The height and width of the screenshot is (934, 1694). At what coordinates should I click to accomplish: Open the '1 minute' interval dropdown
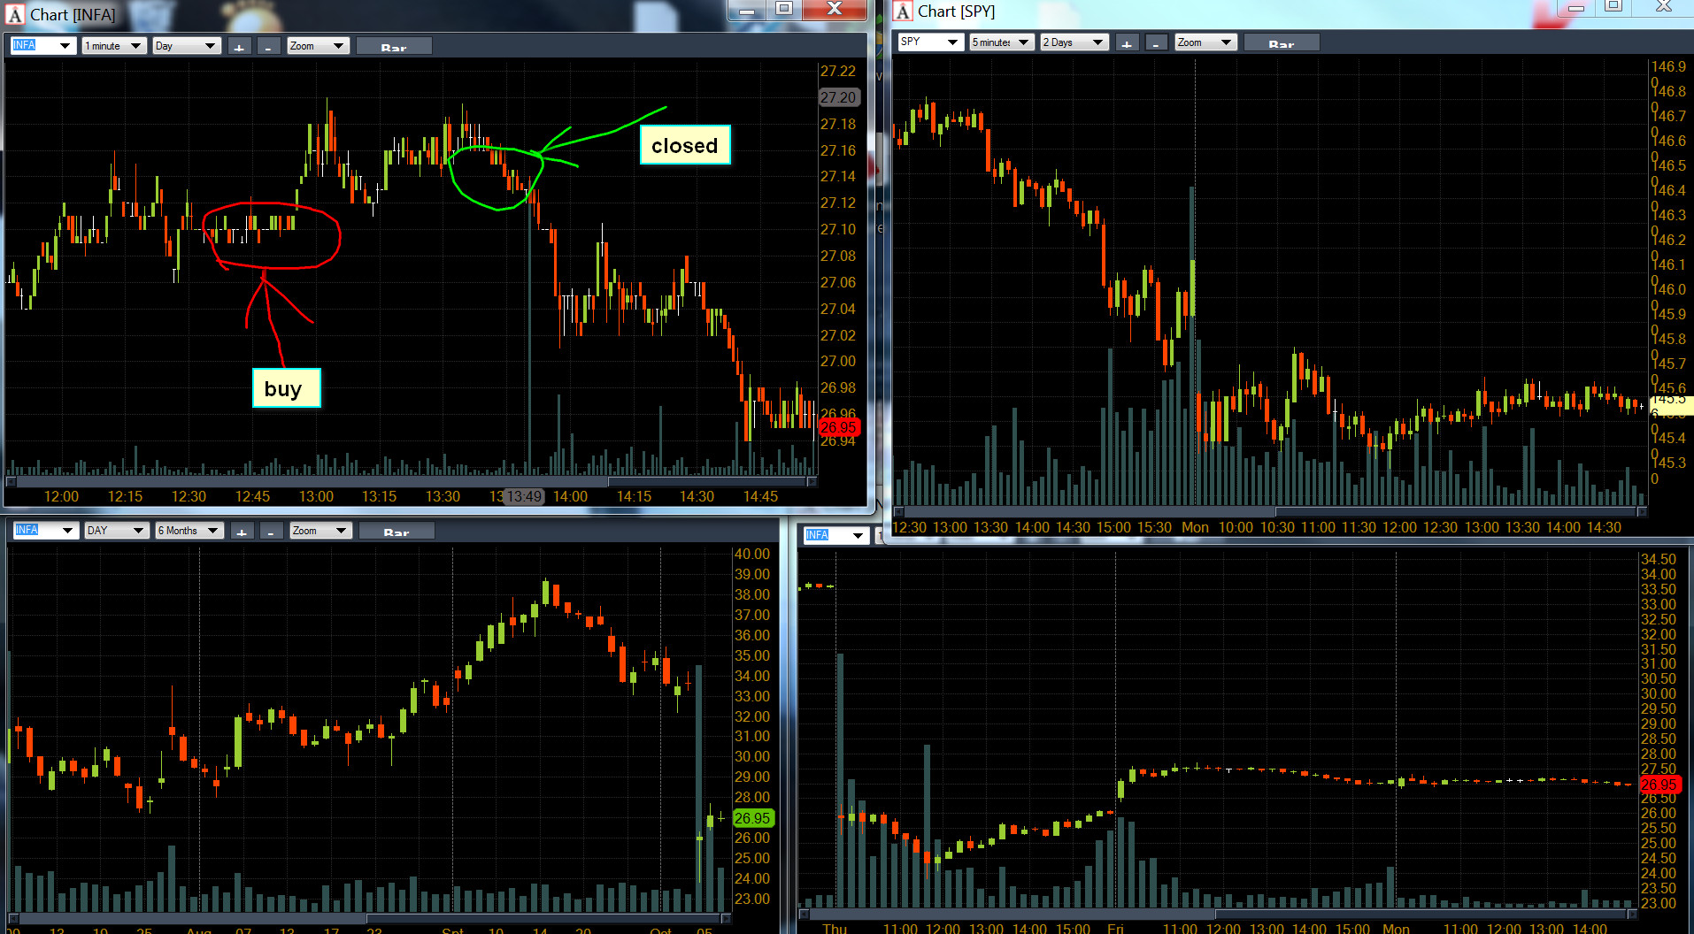(x=114, y=46)
